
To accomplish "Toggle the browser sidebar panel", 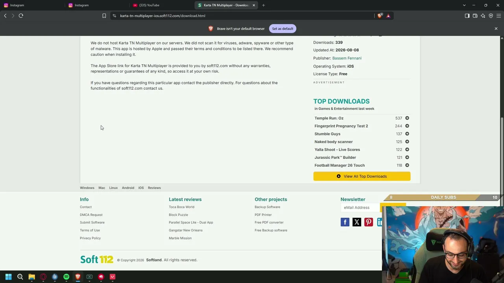I will coord(467,16).
